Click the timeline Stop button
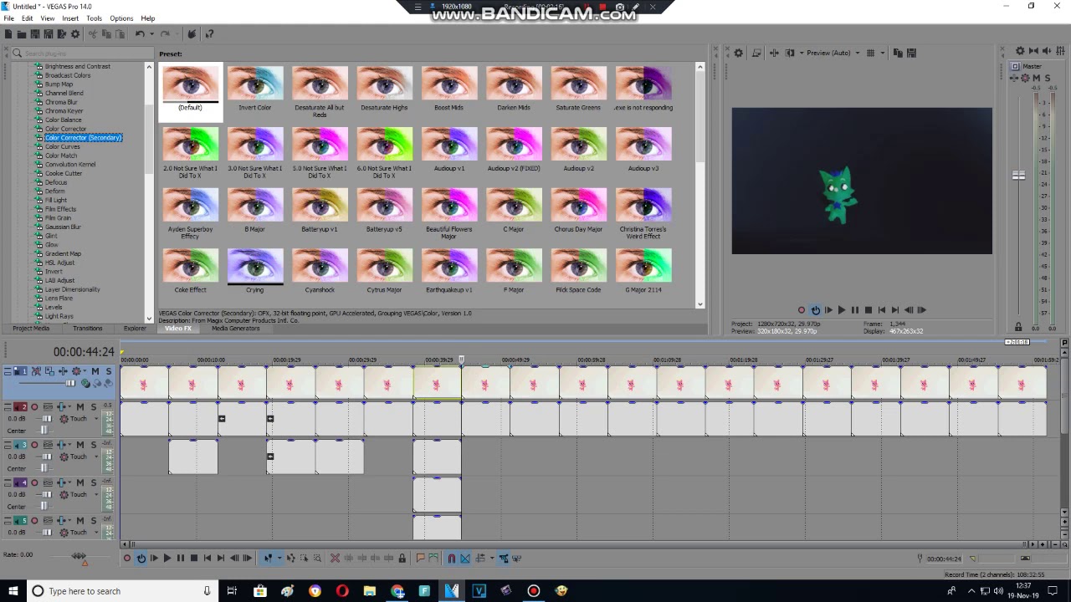Viewport: 1071px width, 602px height. click(x=193, y=558)
